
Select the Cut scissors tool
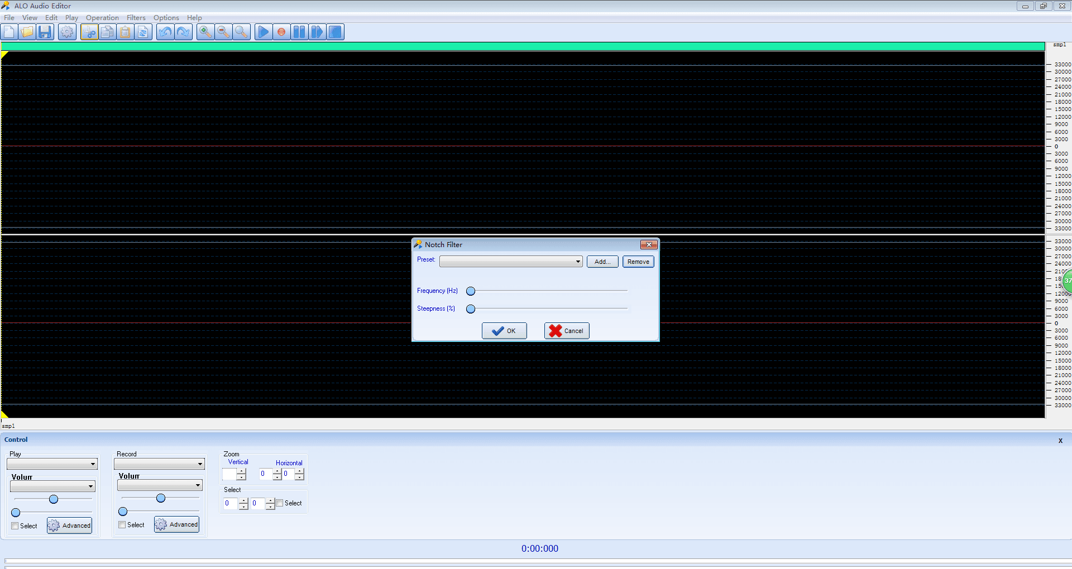pyautogui.click(x=89, y=32)
